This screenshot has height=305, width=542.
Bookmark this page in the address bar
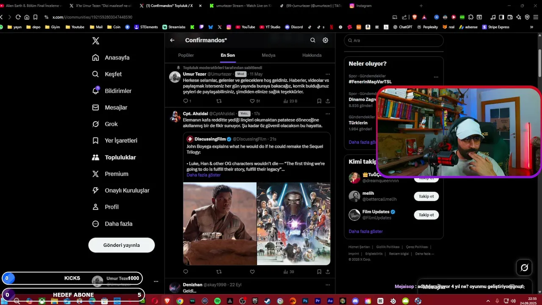click(35, 17)
